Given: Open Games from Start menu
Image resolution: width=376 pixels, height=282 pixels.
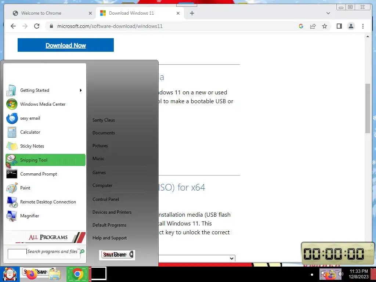Looking at the screenshot, I should tap(99, 173).
